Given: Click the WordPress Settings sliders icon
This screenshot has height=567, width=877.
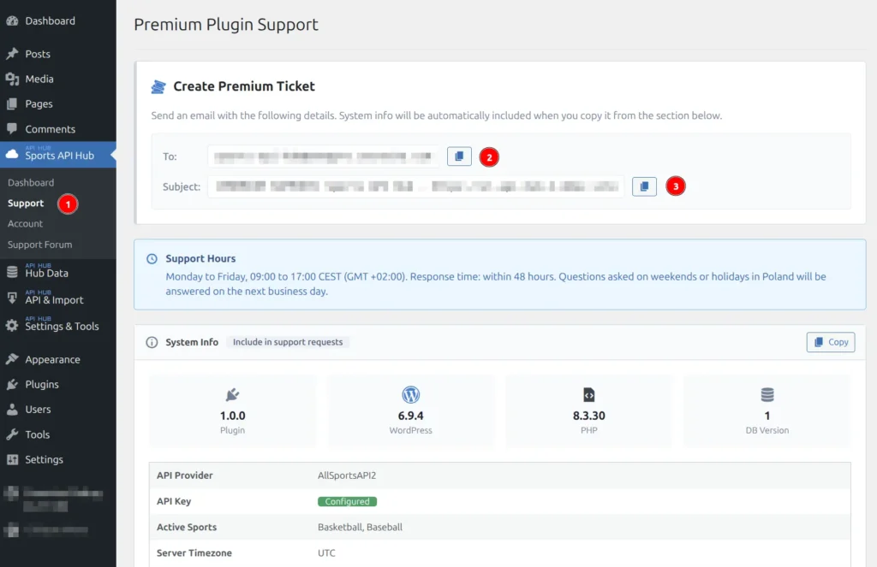Looking at the screenshot, I should coord(12,460).
